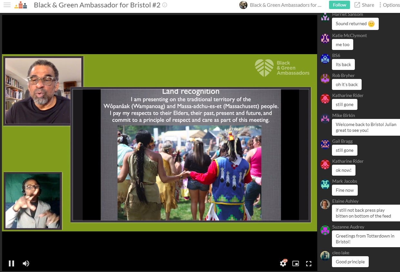Click the name Rob Bryher in chat
This screenshot has height=272, width=400.
[x=343, y=75]
